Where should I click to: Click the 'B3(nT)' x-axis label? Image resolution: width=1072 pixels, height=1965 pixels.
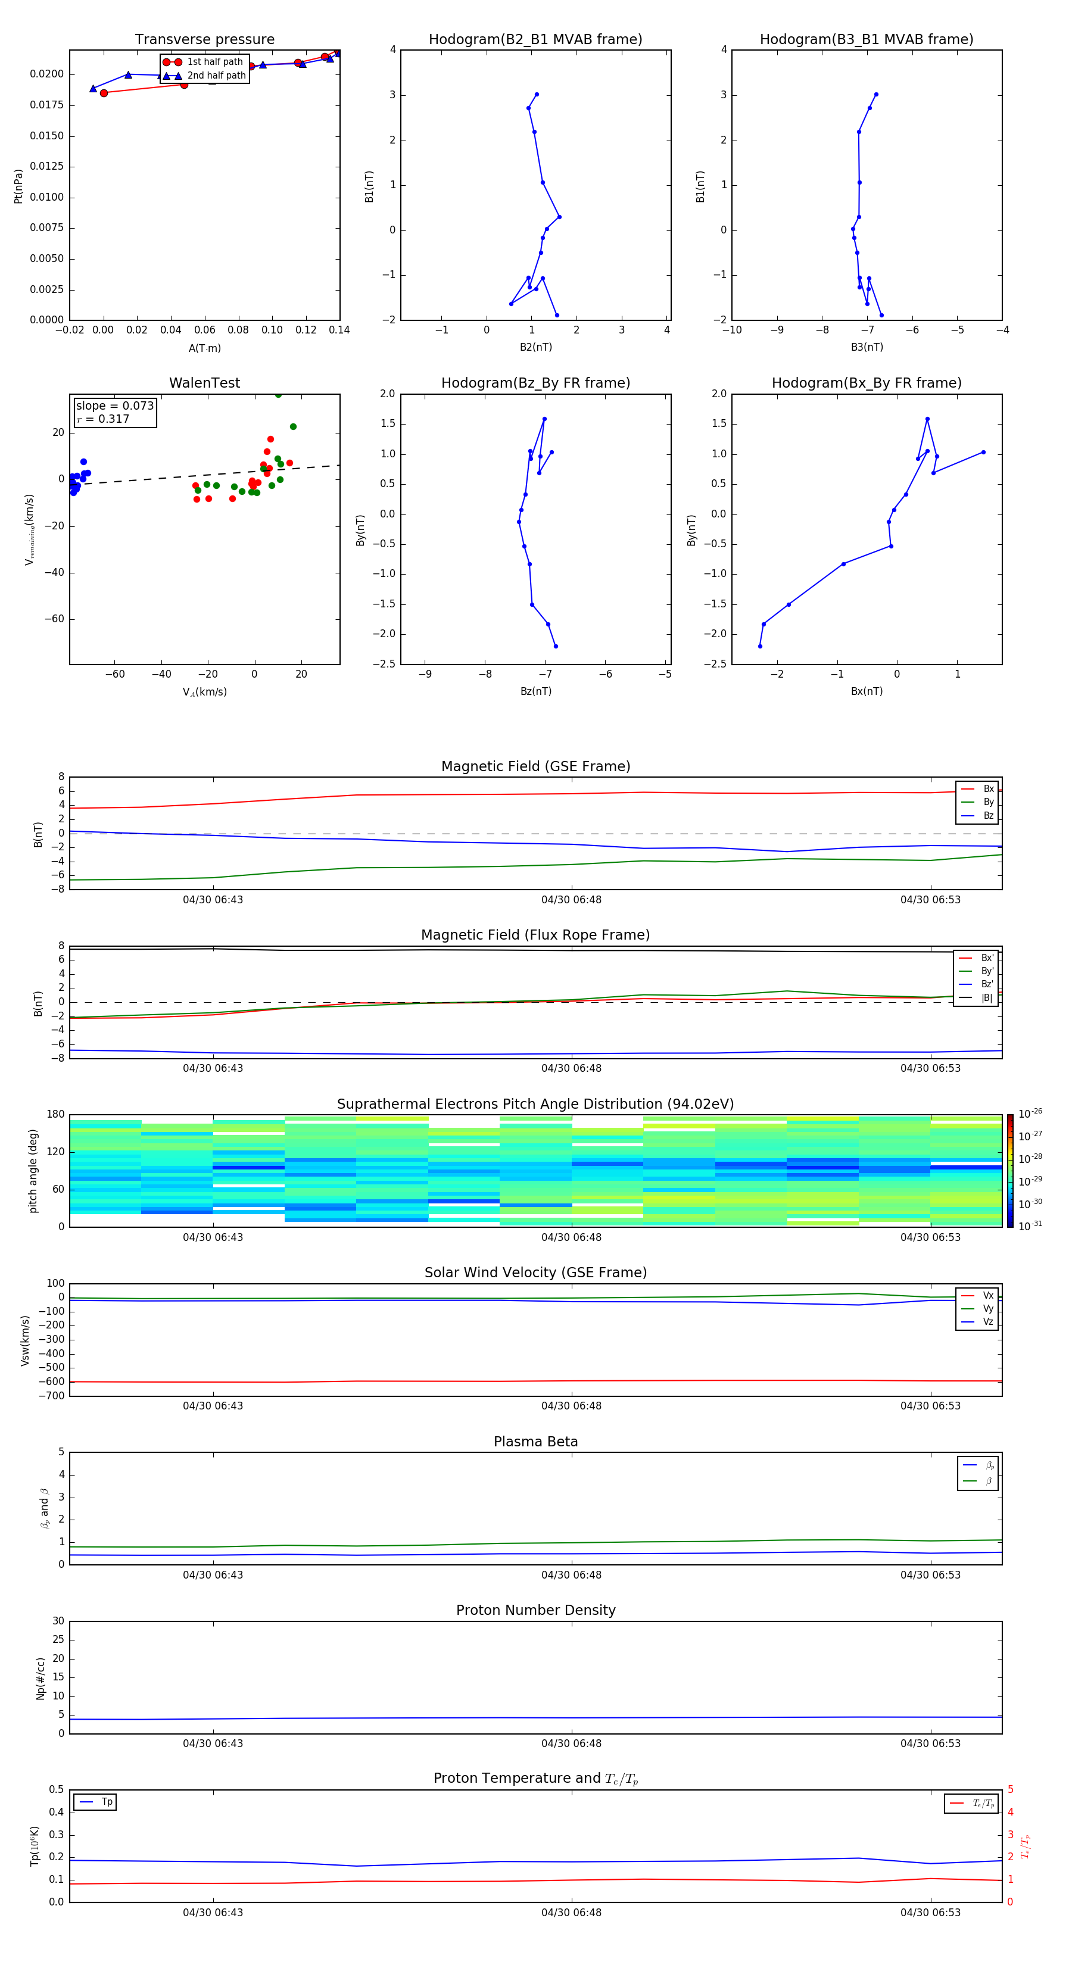[867, 347]
